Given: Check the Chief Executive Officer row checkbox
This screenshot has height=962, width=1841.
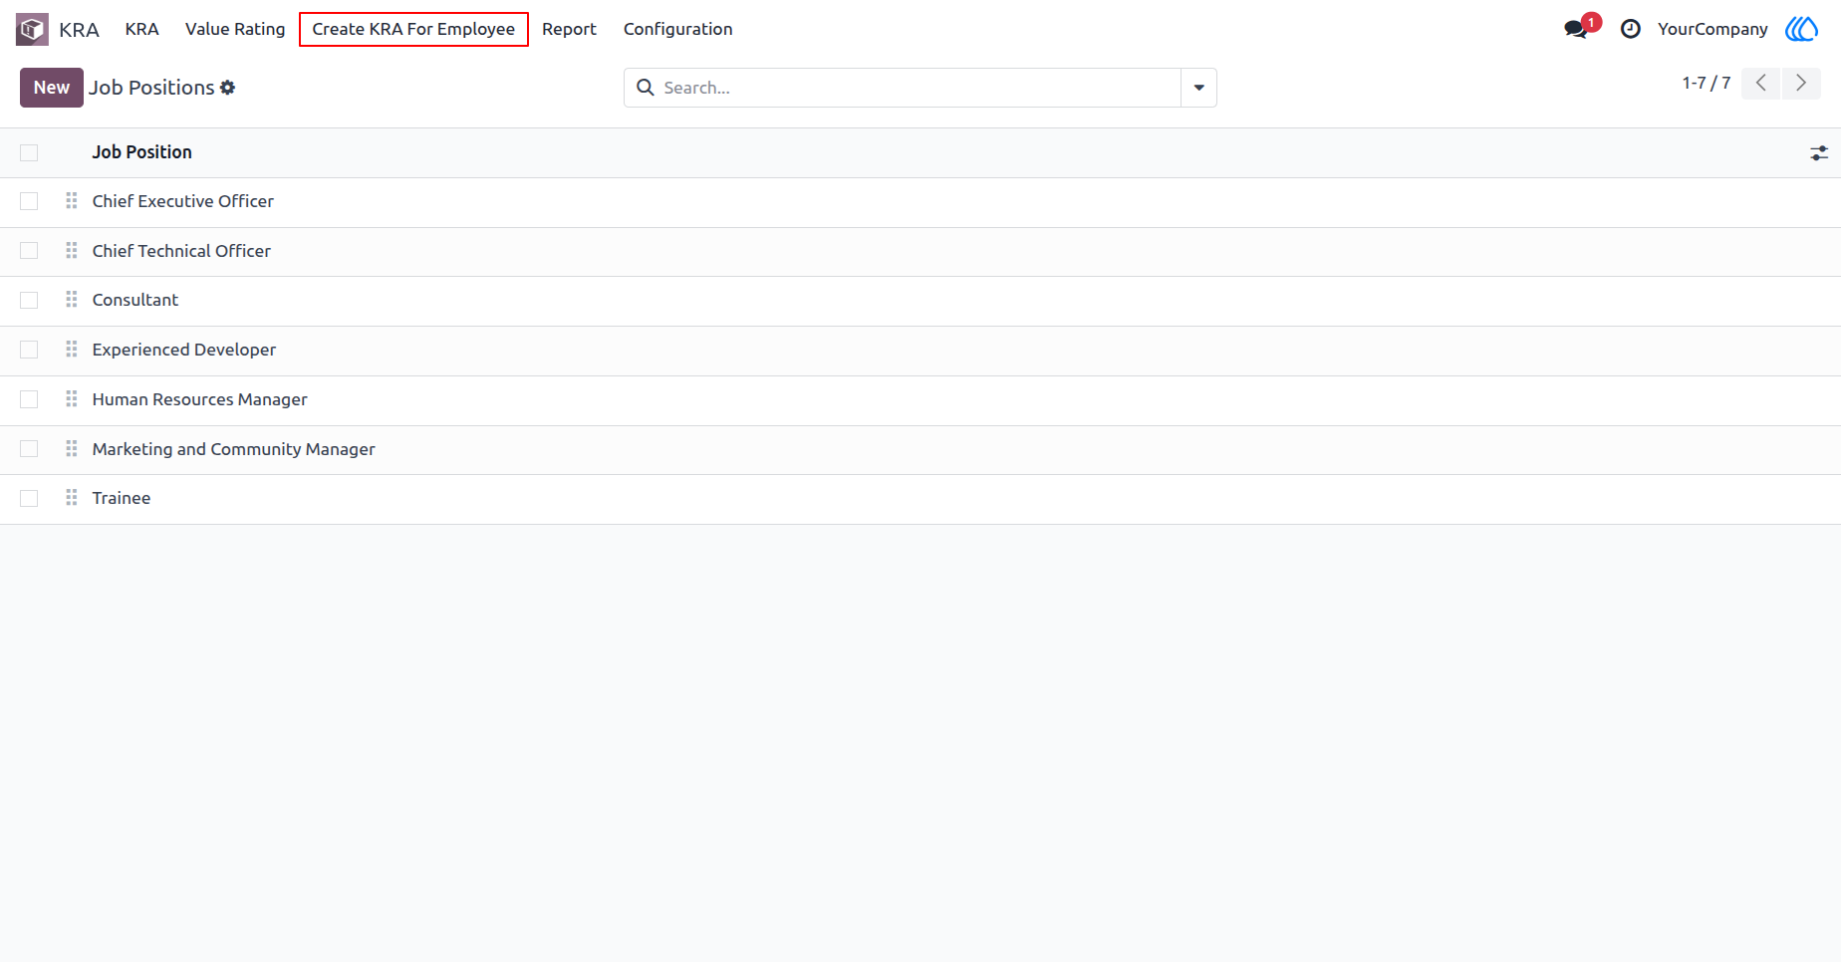Looking at the screenshot, I should point(29,201).
